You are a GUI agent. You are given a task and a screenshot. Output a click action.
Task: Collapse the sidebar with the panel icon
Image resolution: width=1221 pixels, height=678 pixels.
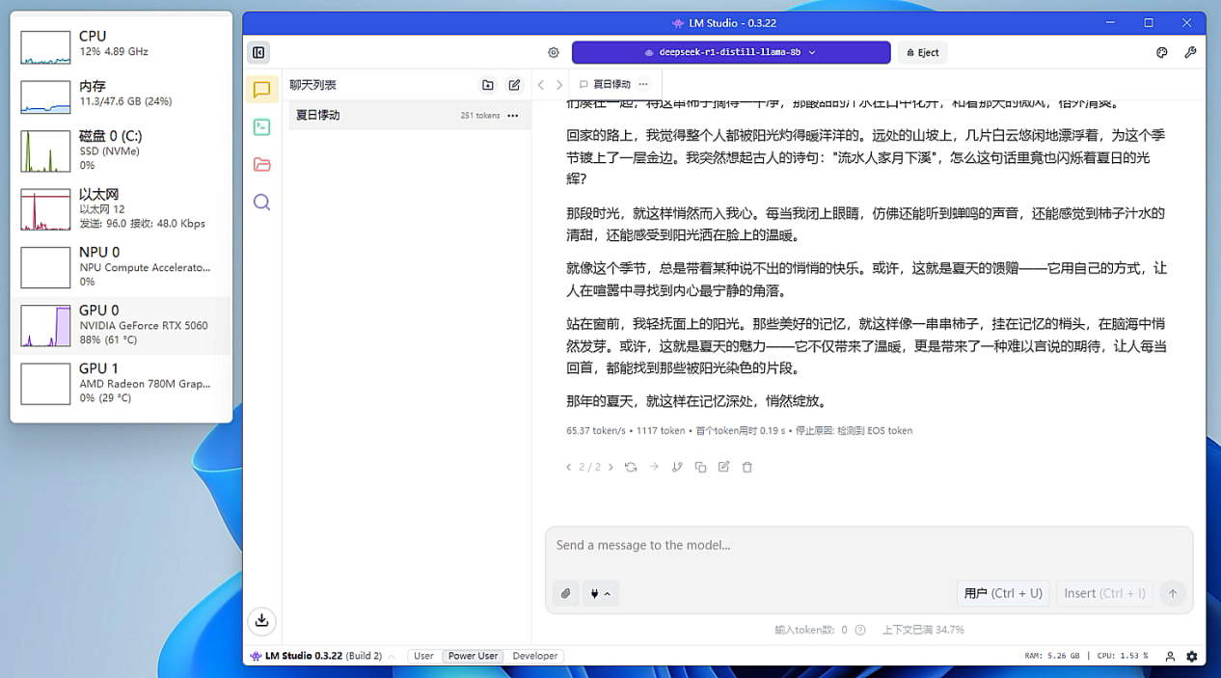point(258,52)
